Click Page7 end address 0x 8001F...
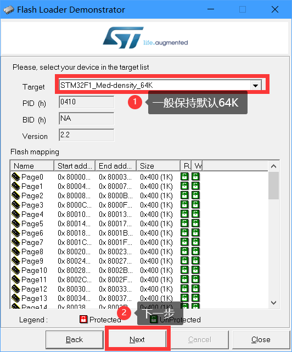The height and width of the screenshot is (352, 292). pos(115,243)
